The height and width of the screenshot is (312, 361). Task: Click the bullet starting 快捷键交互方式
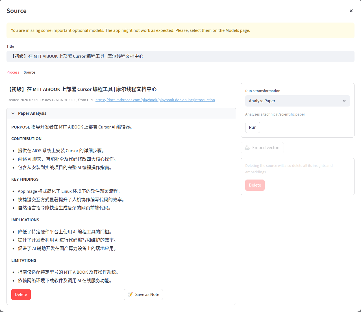(72, 200)
